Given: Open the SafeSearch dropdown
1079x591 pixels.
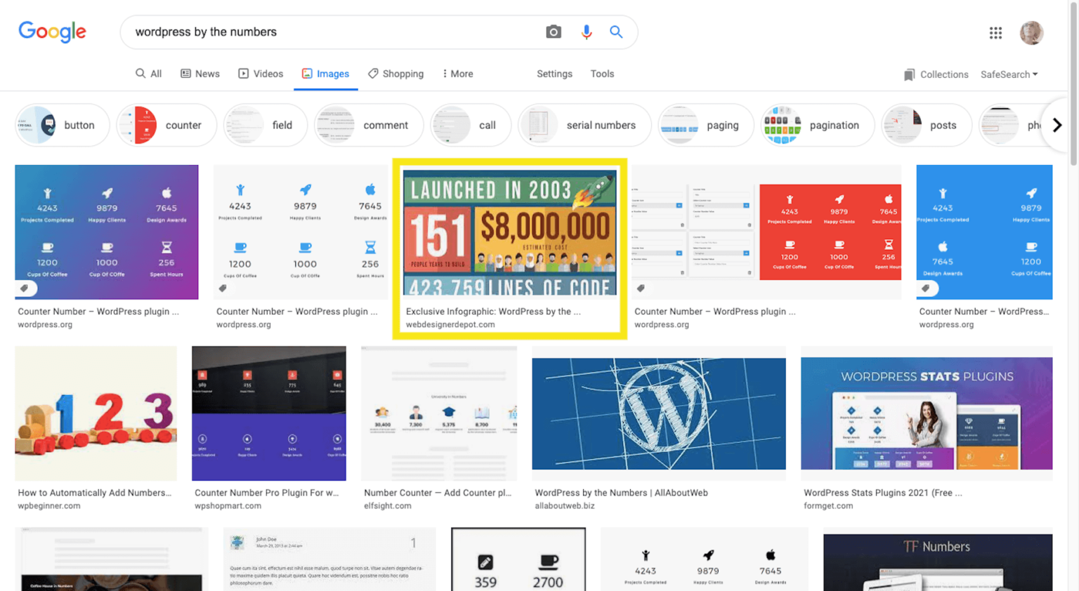Looking at the screenshot, I should [x=1009, y=74].
